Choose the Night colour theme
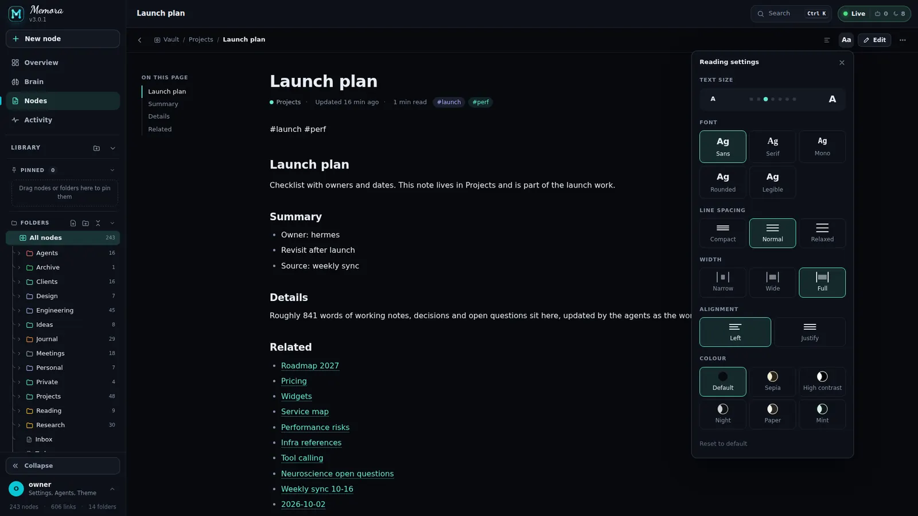This screenshot has height=516, width=918. (723, 415)
